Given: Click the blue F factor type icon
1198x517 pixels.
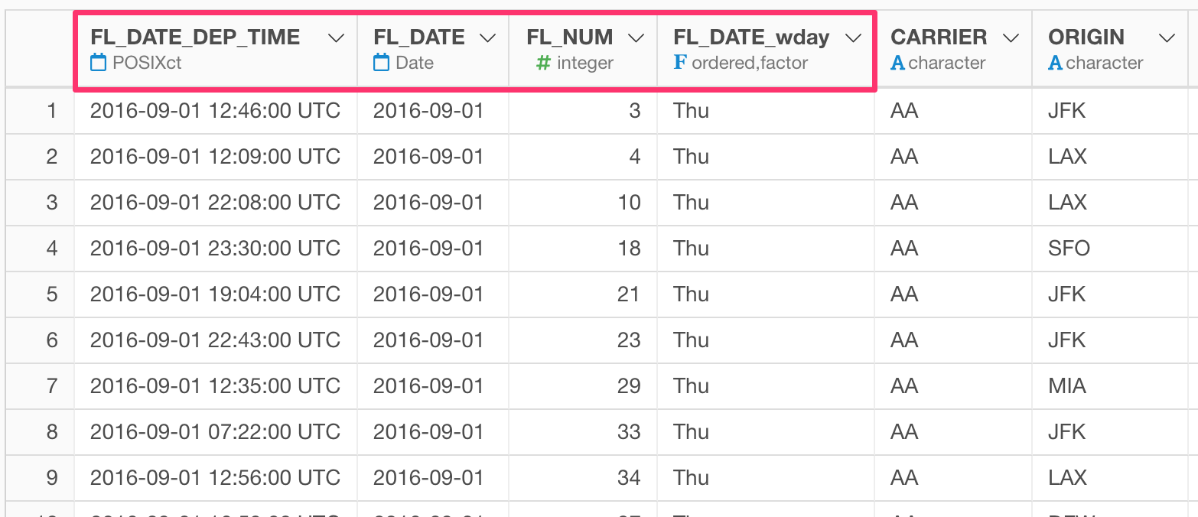Looking at the screenshot, I should tap(679, 63).
